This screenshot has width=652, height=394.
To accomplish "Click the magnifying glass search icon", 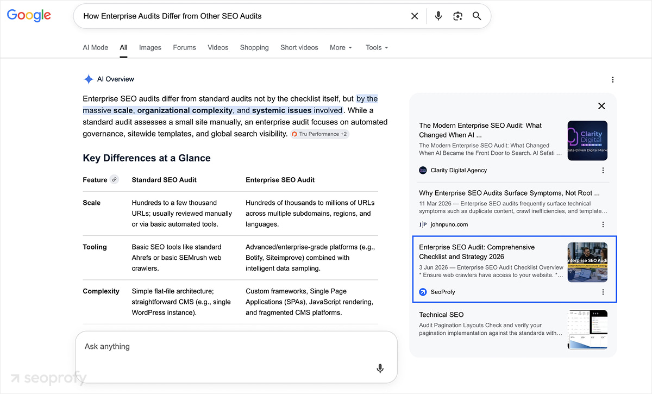I will pos(477,16).
